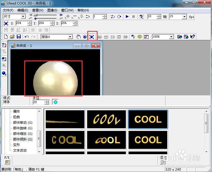Open the 15 fps frame rate dropdown
This screenshot has width=212, height=172.
pos(184,16)
